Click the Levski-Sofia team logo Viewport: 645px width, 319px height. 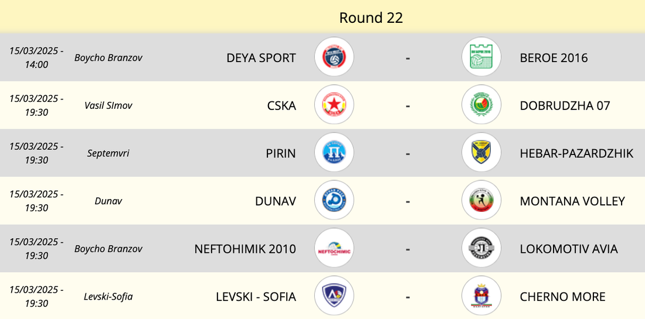point(334,296)
